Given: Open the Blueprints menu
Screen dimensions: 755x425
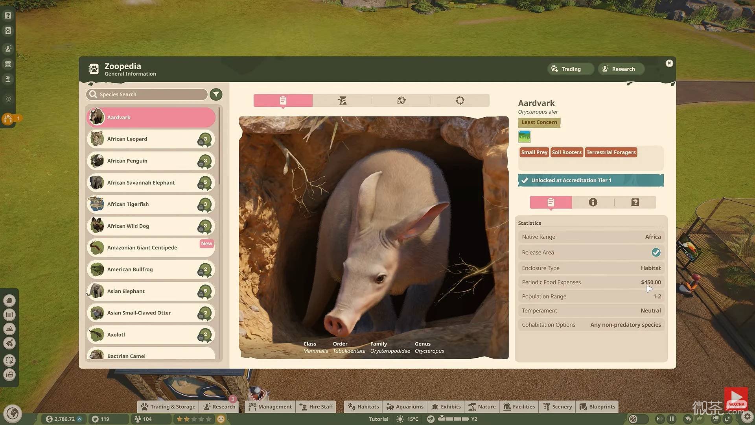Looking at the screenshot, I should pos(597,407).
